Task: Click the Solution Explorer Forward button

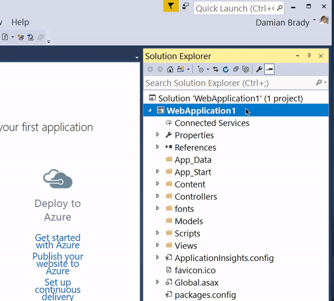Action: [160, 69]
